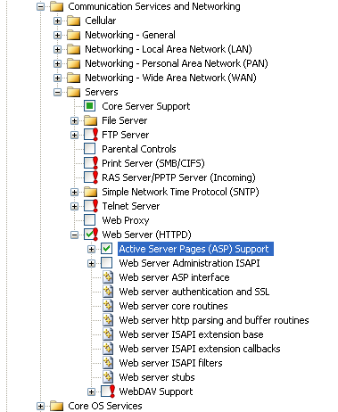Click the Web server stubs module icon
Screen dimensions: 338x412
pyautogui.click(x=108, y=377)
